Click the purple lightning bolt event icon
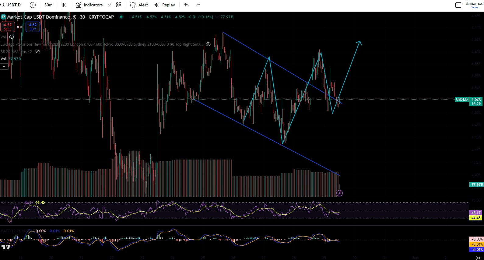 [x=340, y=193]
